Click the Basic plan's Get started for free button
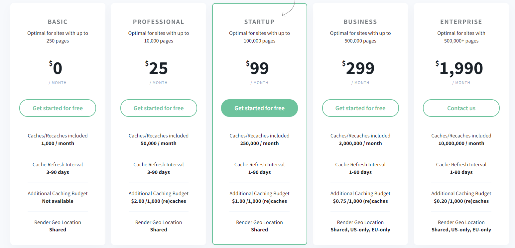 click(x=58, y=108)
